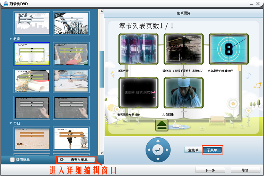Click the 菜单预览 header label
The image size is (264, 176).
[183, 13]
